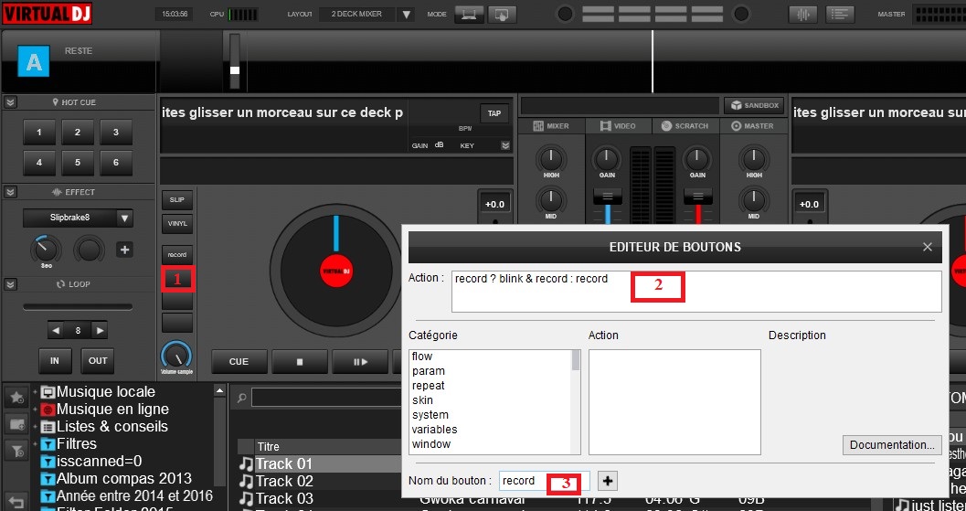Trigger hot cue 4
966x511 pixels.
pyautogui.click(x=39, y=163)
